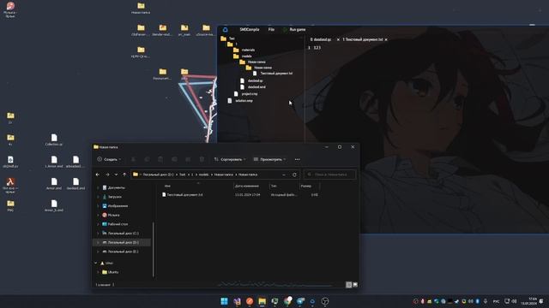The height and width of the screenshot is (308, 549).
Task: Open the Сортировать dropdown
Action: [230, 159]
